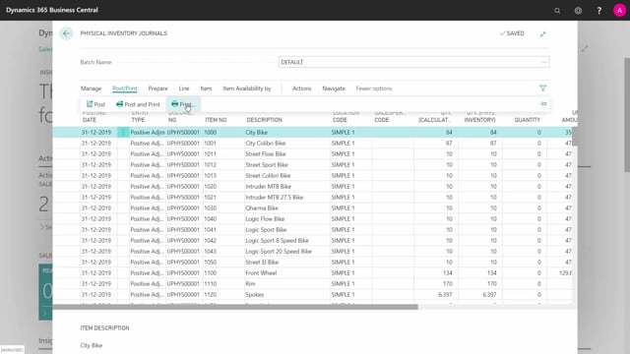This screenshot has width=630, height=354.
Task: Click the Saved status indicator
Action: (512, 33)
